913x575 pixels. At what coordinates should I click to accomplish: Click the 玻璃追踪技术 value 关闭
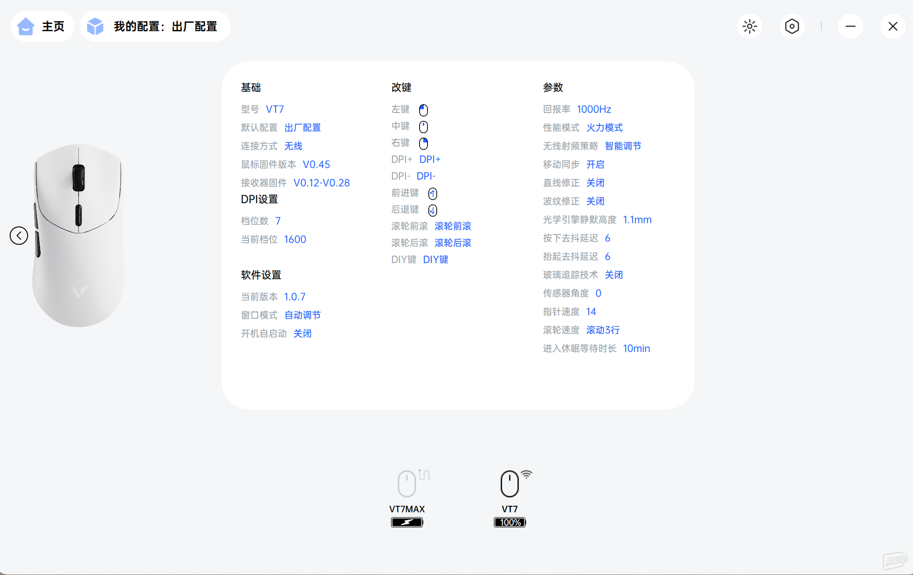(614, 275)
